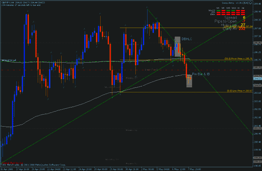Click the 7 May 20:00 time axis label
The width and height of the screenshot is (262, 171).
click(195, 169)
